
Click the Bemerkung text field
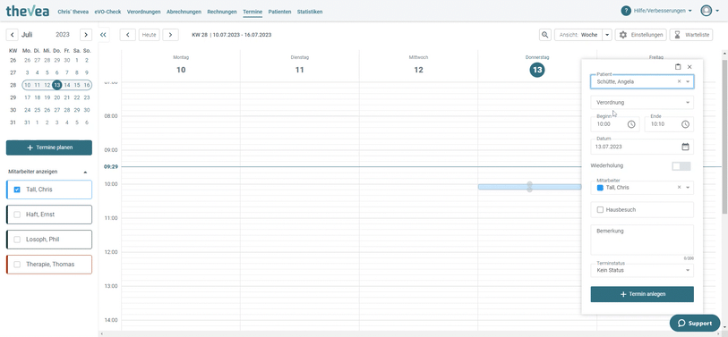tap(642, 240)
